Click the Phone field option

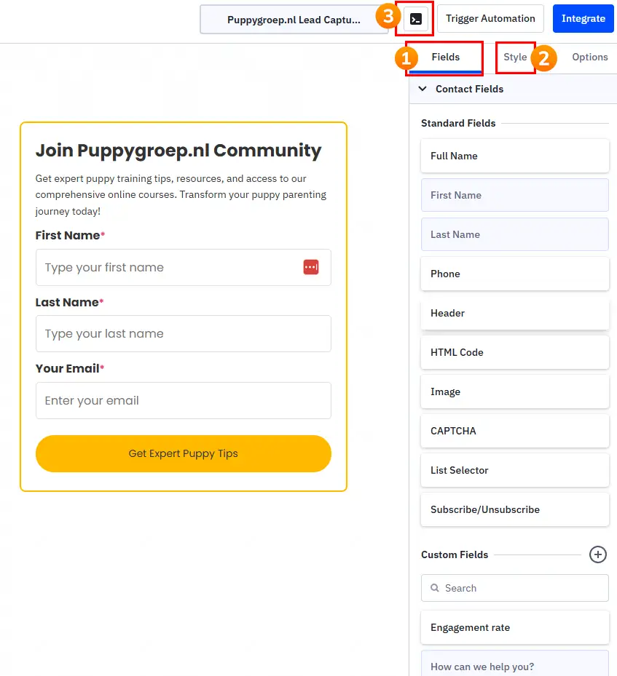tap(514, 274)
